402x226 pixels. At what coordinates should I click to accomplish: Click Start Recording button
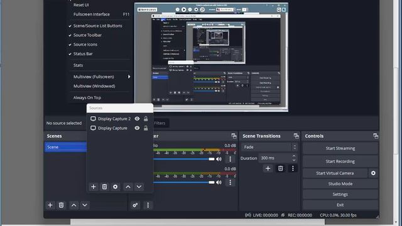pos(340,161)
